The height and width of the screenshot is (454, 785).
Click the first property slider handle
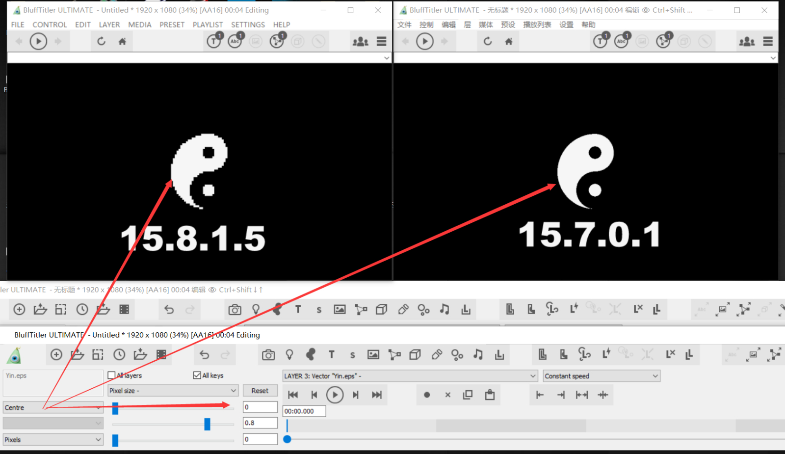(x=115, y=408)
